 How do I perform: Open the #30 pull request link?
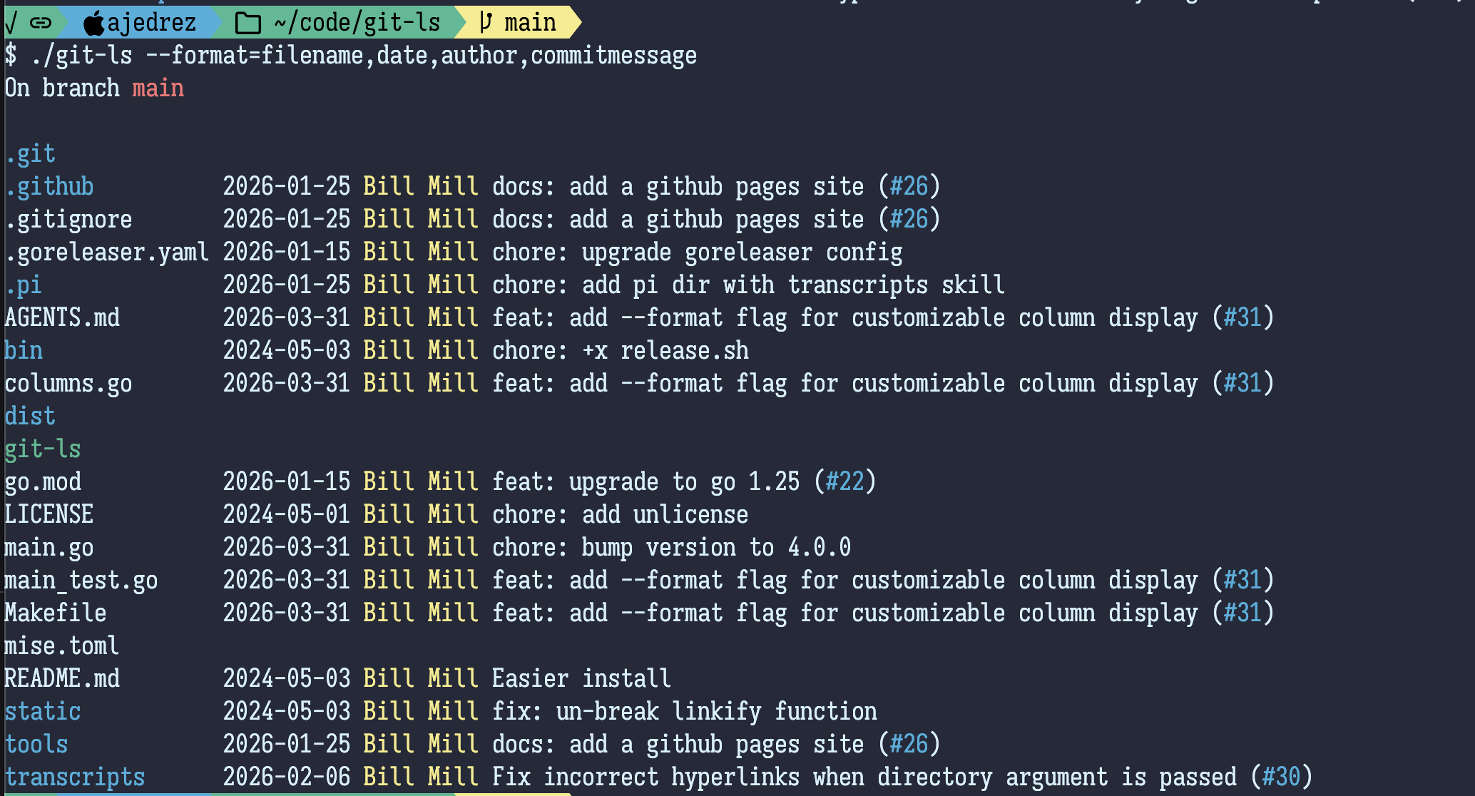[1281, 777]
